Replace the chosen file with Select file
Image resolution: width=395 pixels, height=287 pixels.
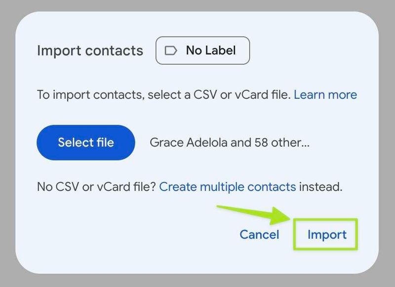[x=85, y=143]
